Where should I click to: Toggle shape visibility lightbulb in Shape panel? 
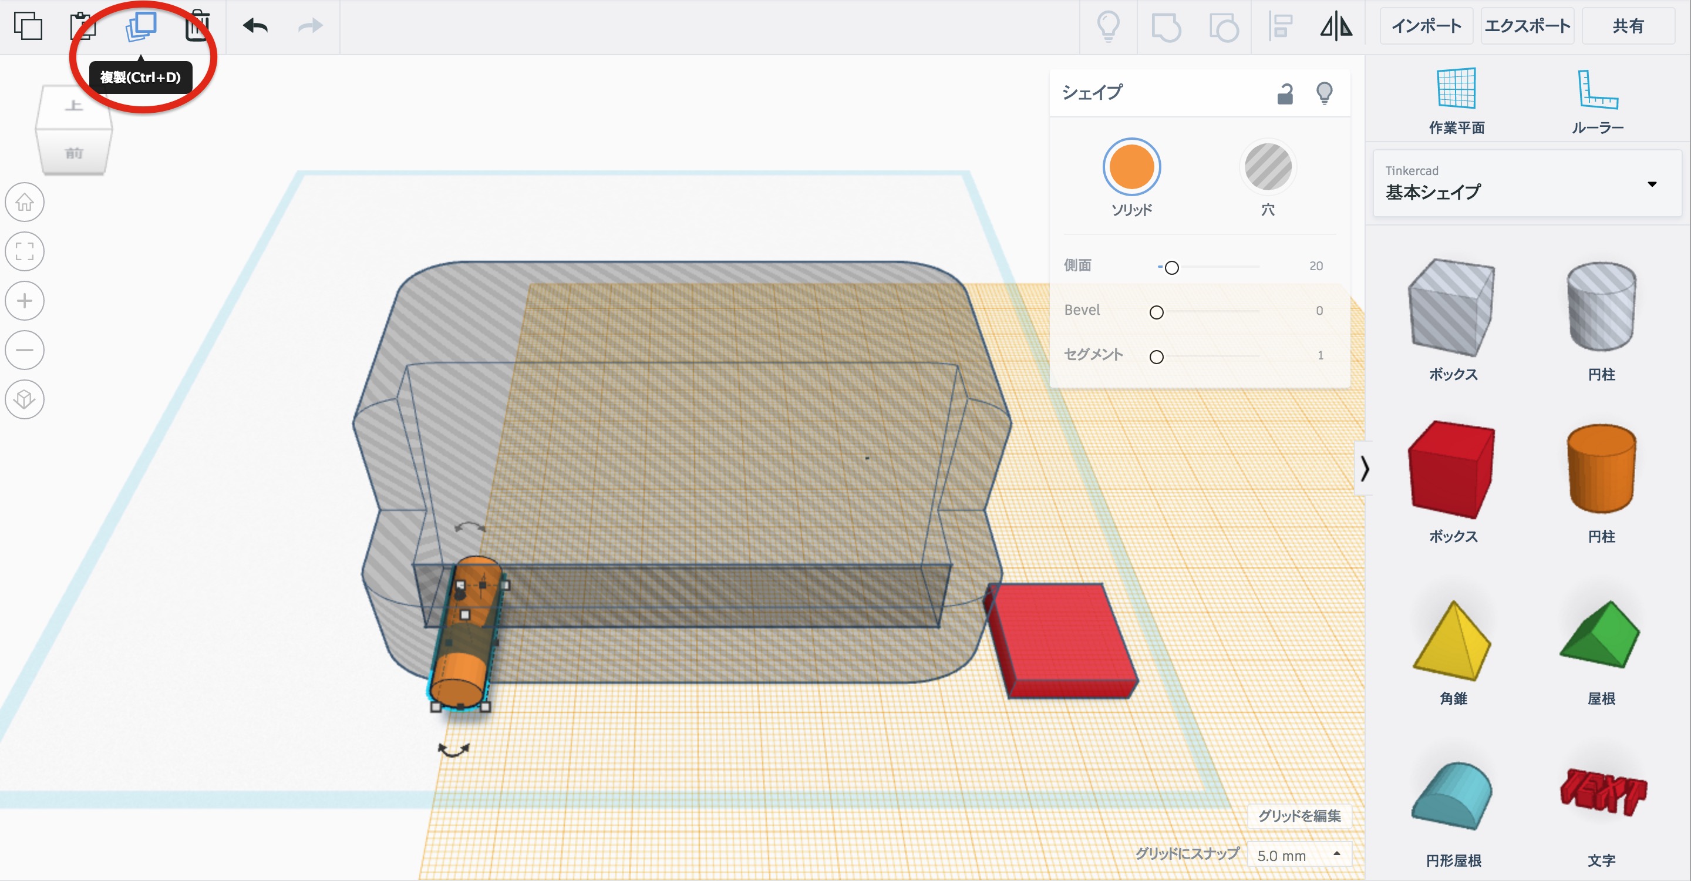(1324, 93)
